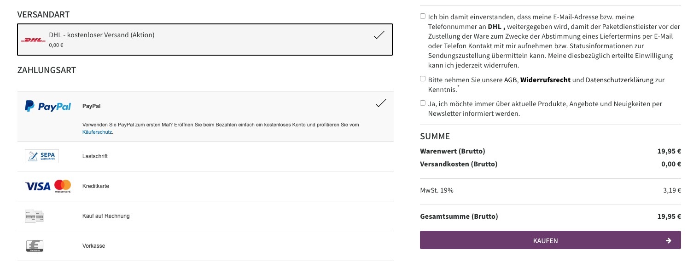Click the Vorkasse euro icon
This screenshot has height=262, width=699.
click(x=35, y=246)
